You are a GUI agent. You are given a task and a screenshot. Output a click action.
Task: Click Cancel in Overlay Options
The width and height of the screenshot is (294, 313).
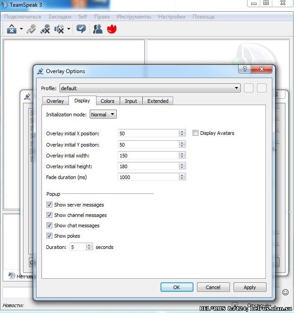(213, 287)
